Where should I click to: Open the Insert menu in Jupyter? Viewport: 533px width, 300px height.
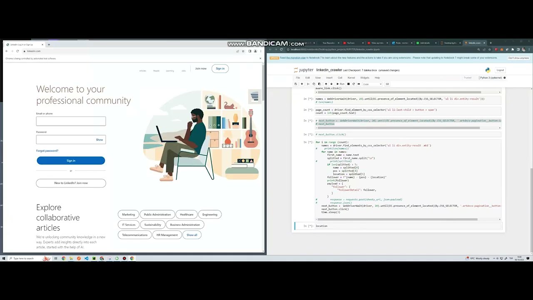pos(329,77)
